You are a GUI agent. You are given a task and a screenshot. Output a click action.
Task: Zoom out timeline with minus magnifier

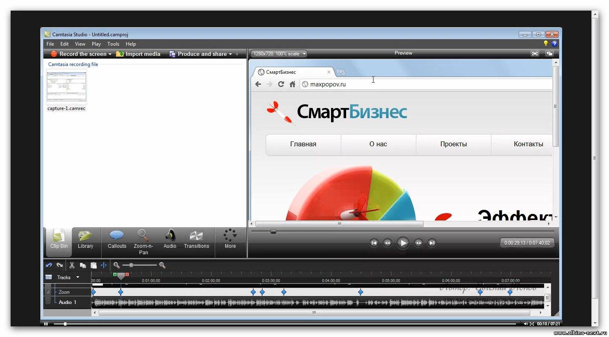[x=116, y=265]
